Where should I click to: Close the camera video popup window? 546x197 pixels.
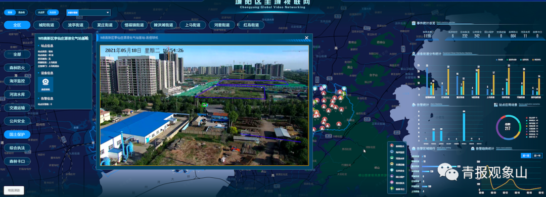point(306,37)
